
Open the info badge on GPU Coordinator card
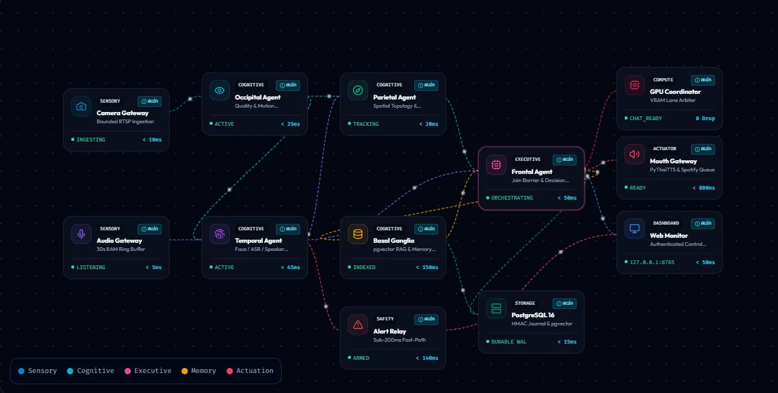pos(703,79)
